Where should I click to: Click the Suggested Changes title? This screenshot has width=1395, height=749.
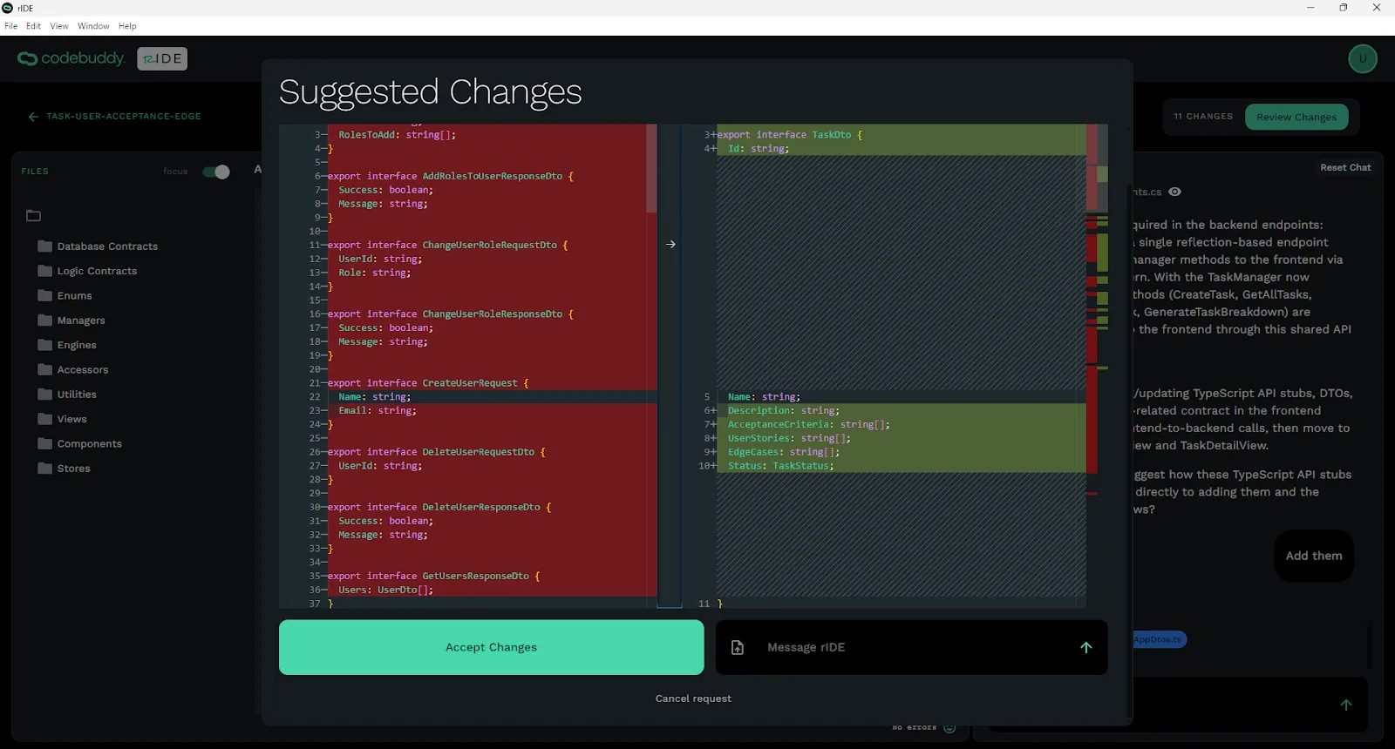[x=430, y=92]
